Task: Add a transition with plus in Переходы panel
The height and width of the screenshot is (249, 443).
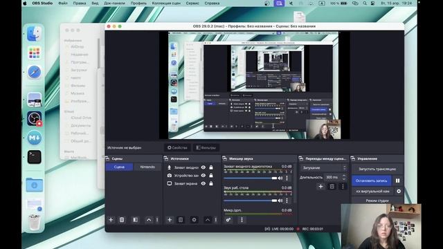Action: coord(320,186)
